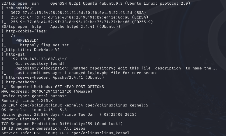This screenshot has width=226, height=136.
Task: Click the "Repository description" line
Action: [116, 68]
